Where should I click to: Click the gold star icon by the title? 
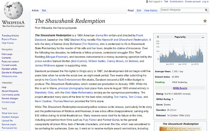click(x=205, y=21)
